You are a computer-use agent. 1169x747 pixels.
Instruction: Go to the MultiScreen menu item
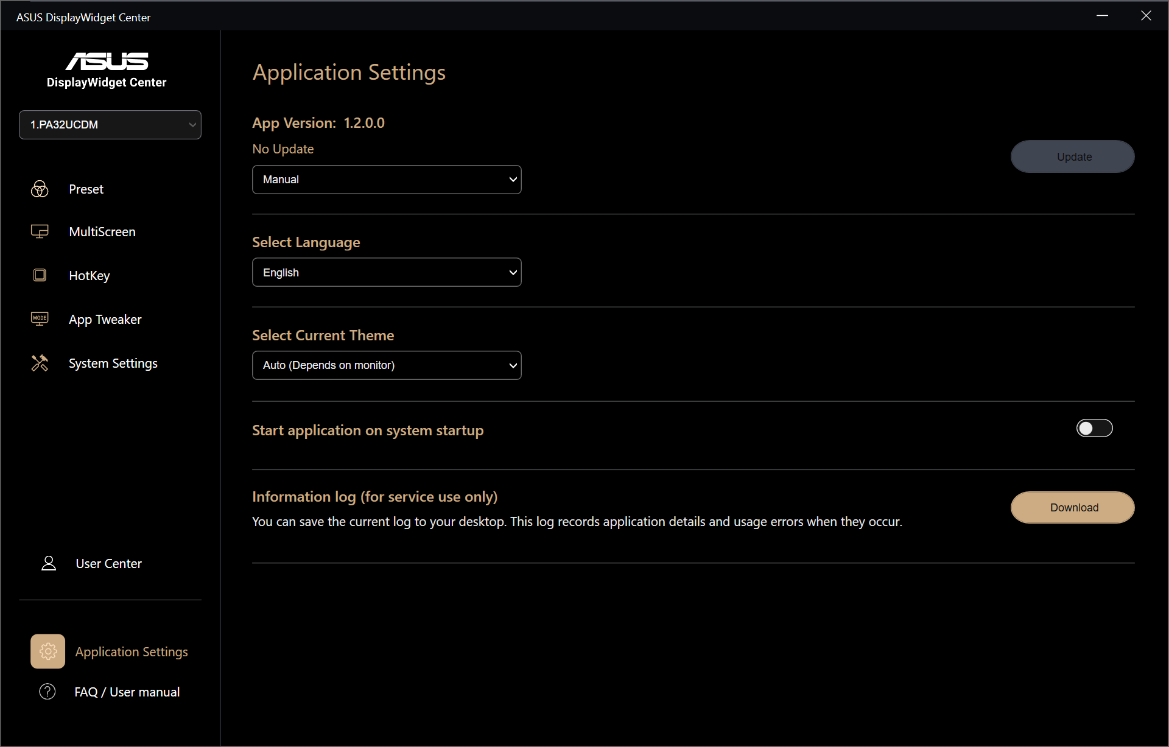point(102,232)
